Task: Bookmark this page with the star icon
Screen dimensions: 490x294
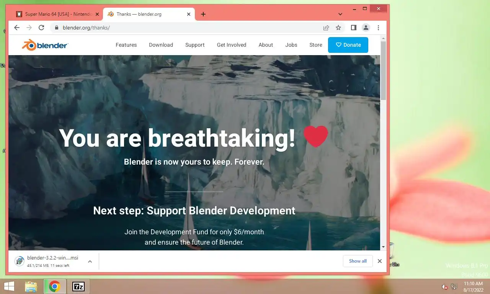Action: coord(338,28)
